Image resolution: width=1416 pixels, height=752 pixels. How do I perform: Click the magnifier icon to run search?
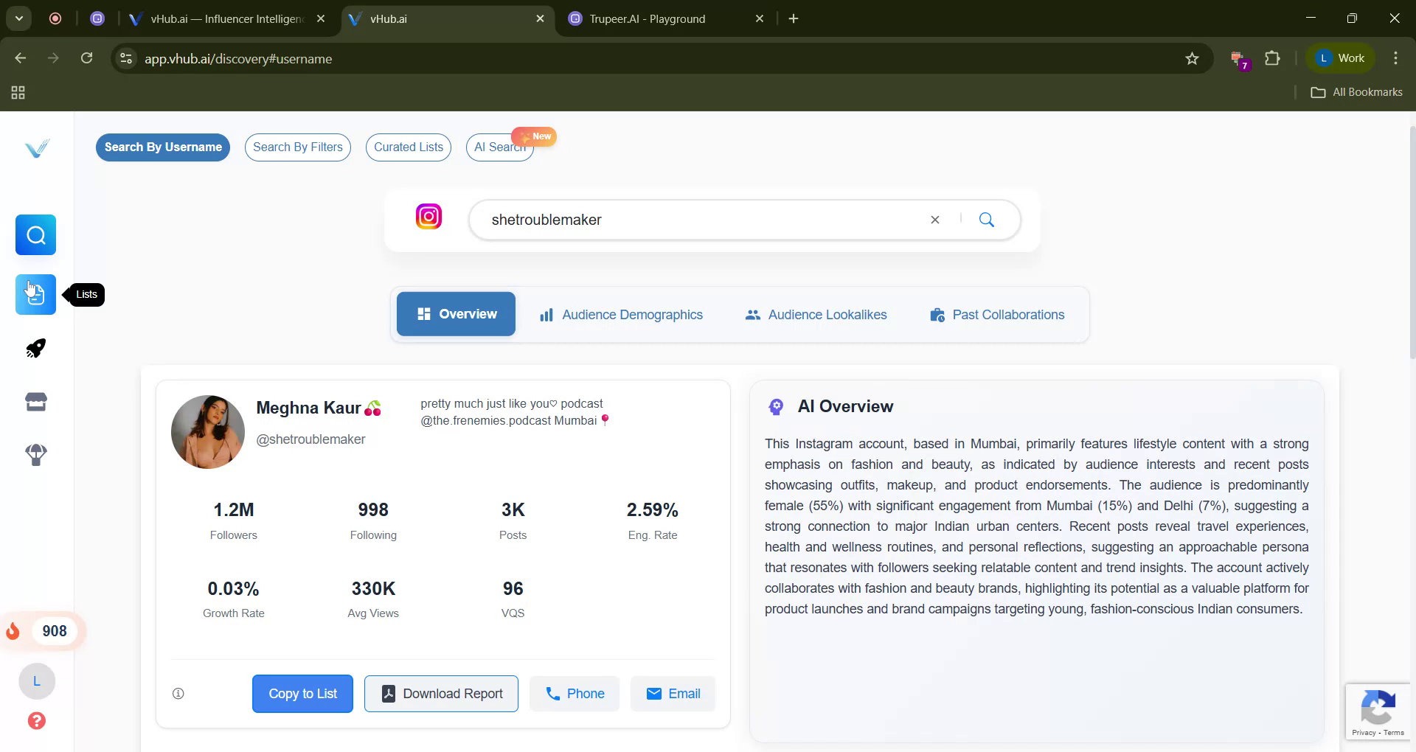[x=987, y=219]
